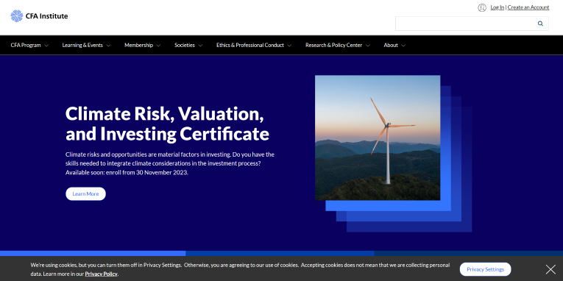Click the Log In link
563x281 pixels.
click(x=498, y=7)
